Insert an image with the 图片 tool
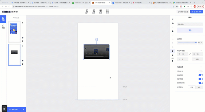The image size is (205, 112). 87,12
